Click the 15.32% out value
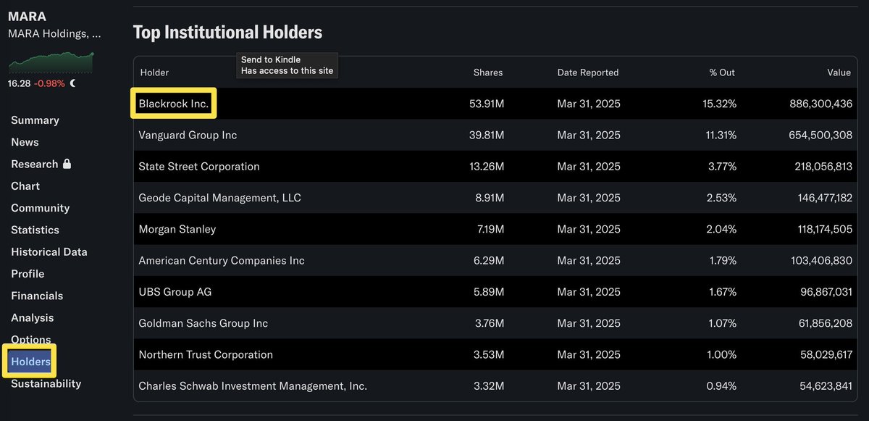869x421 pixels. [719, 104]
